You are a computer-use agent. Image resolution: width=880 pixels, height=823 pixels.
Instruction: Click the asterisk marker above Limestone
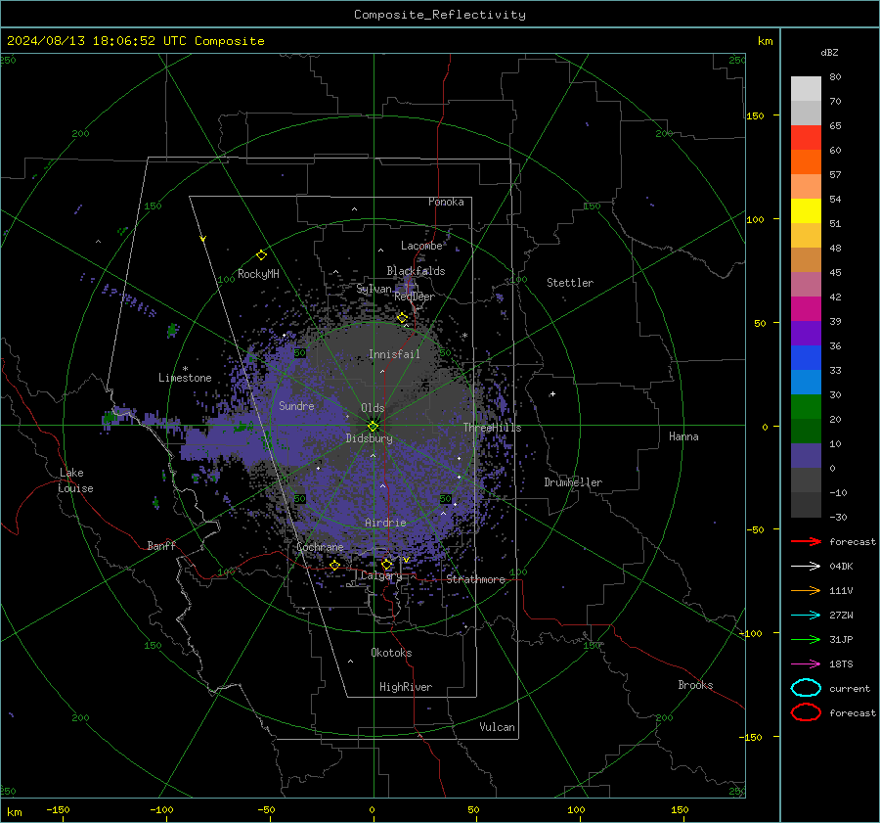tap(185, 369)
